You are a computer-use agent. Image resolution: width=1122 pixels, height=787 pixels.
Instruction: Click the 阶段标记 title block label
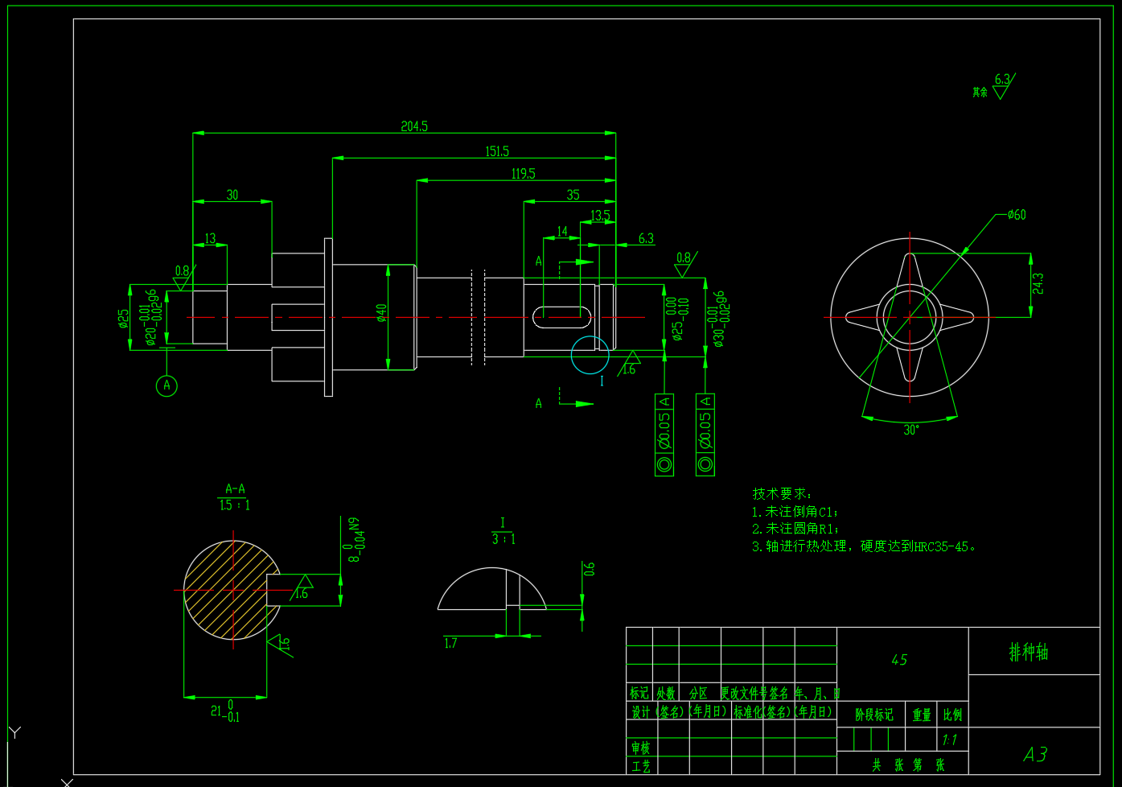(x=873, y=715)
